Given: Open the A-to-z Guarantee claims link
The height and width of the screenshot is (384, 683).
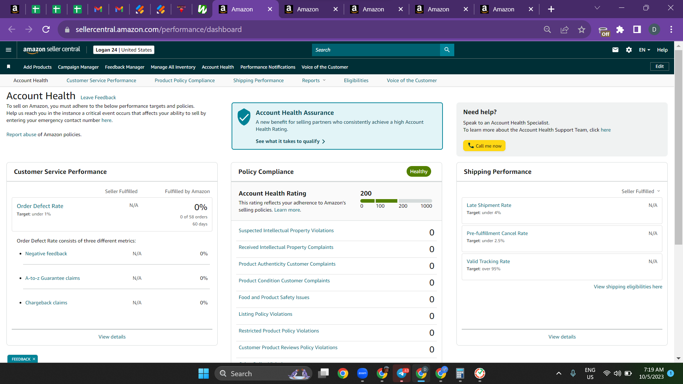Looking at the screenshot, I should [x=53, y=278].
